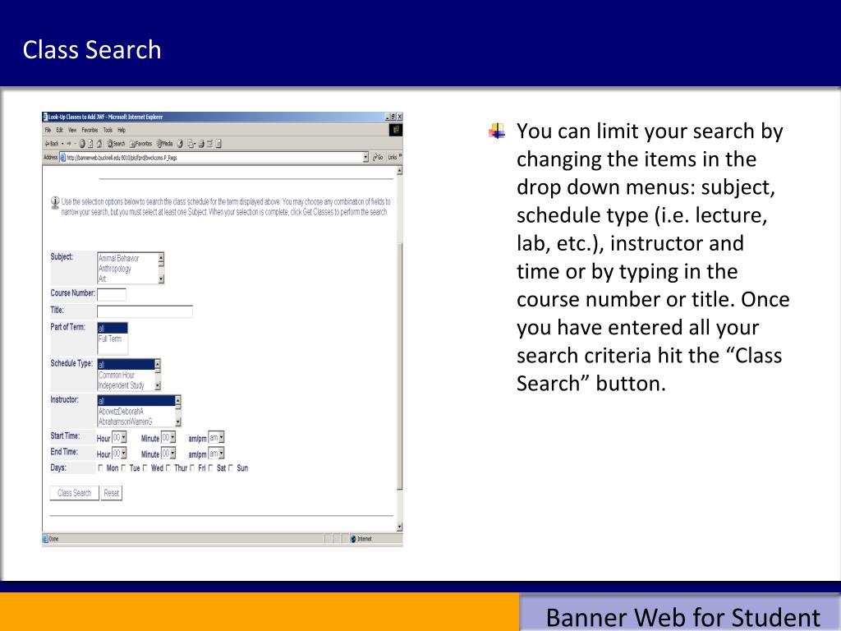Check the Thur day checkbox
The height and width of the screenshot is (631, 841).
pos(168,467)
